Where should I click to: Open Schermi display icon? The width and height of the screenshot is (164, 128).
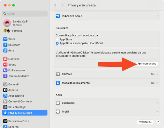5,126
